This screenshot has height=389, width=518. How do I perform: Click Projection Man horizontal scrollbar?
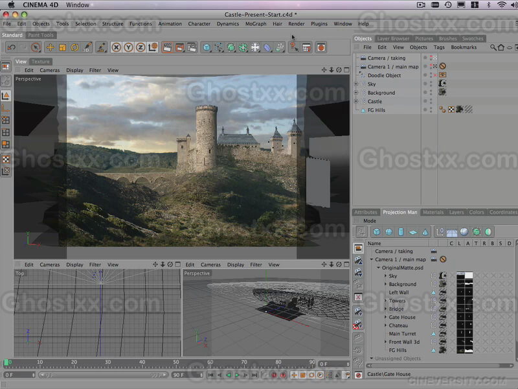[x=440, y=366]
